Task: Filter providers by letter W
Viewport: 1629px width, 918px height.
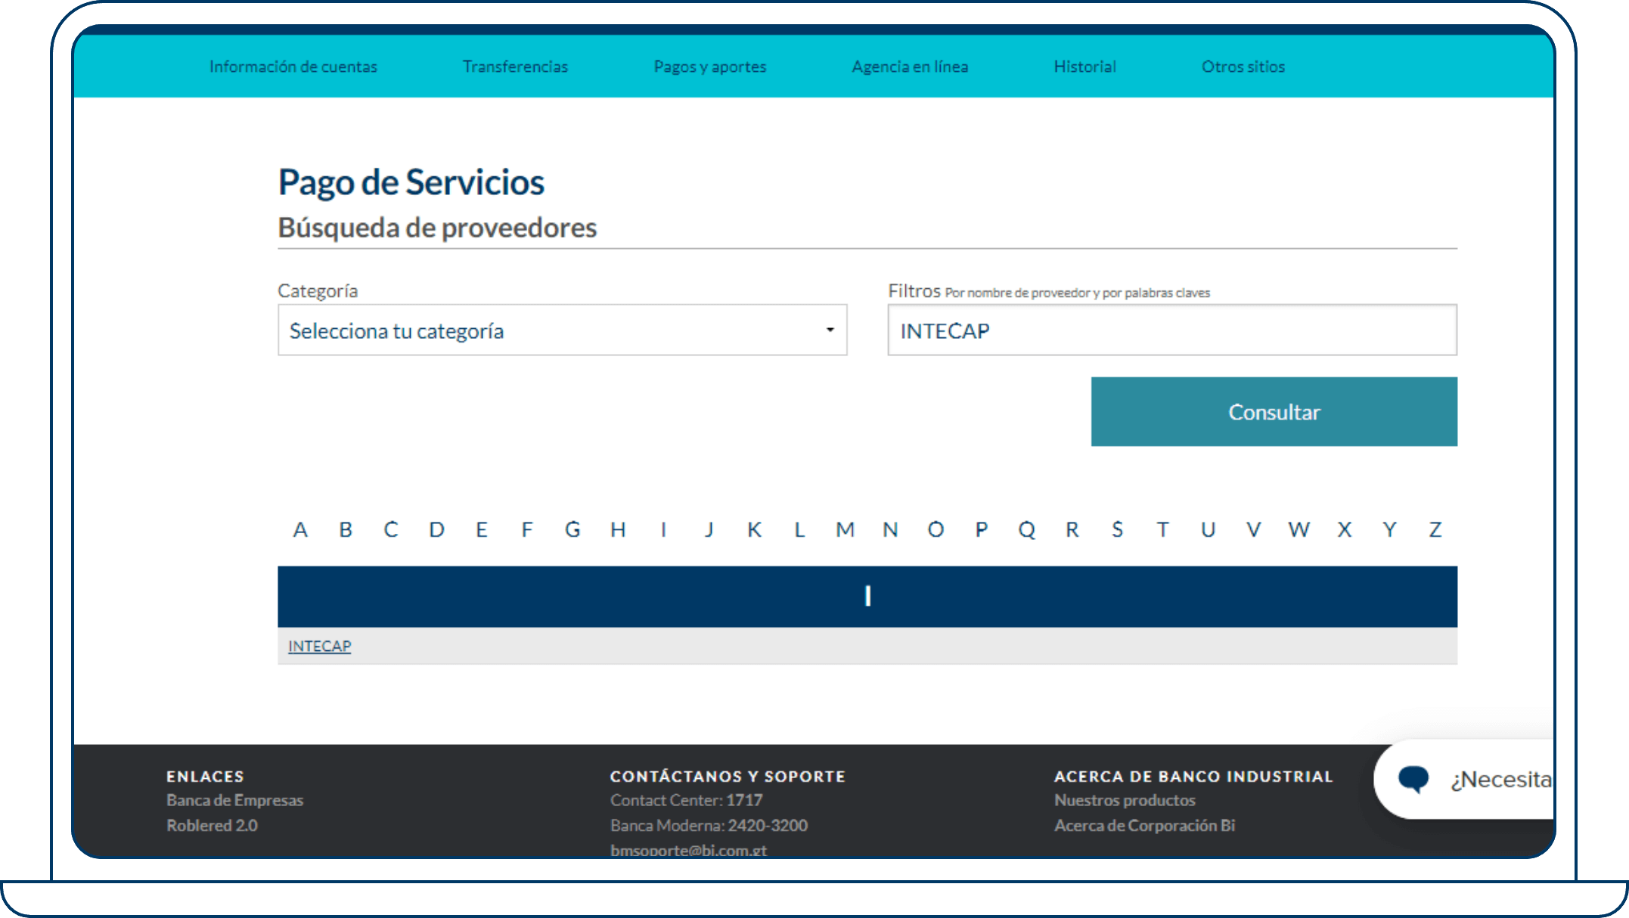Action: point(1299,529)
